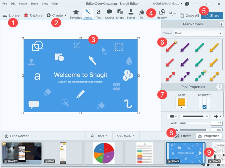225x168 pixels.
Task: Select the Shape tool
Action: point(120,14)
